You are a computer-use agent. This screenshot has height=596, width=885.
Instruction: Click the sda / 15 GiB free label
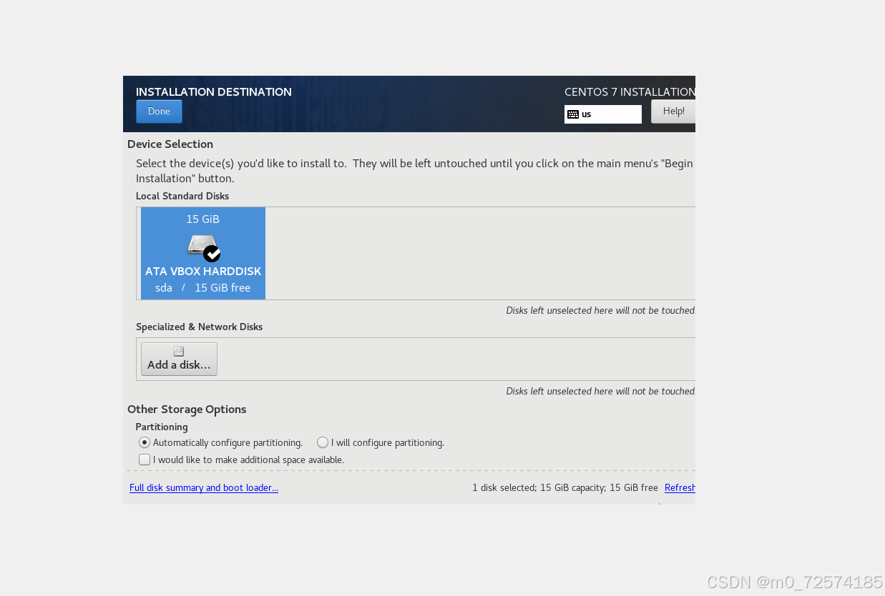tap(203, 287)
